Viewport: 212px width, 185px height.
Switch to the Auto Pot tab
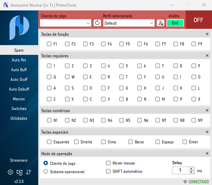[19, 60]
